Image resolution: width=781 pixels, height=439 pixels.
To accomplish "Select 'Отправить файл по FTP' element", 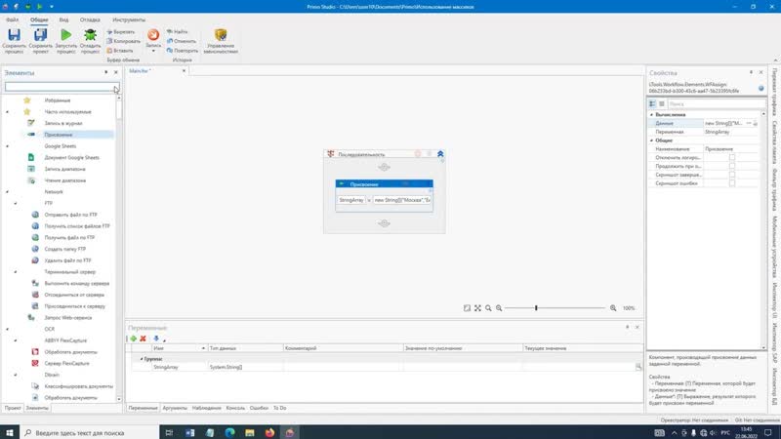I will pyautogui.click(x=70, y=215).
